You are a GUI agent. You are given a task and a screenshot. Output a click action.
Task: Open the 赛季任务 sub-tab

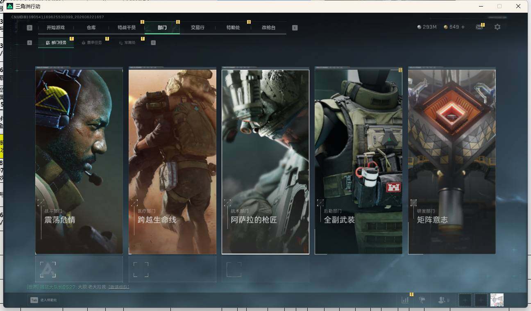91,43
